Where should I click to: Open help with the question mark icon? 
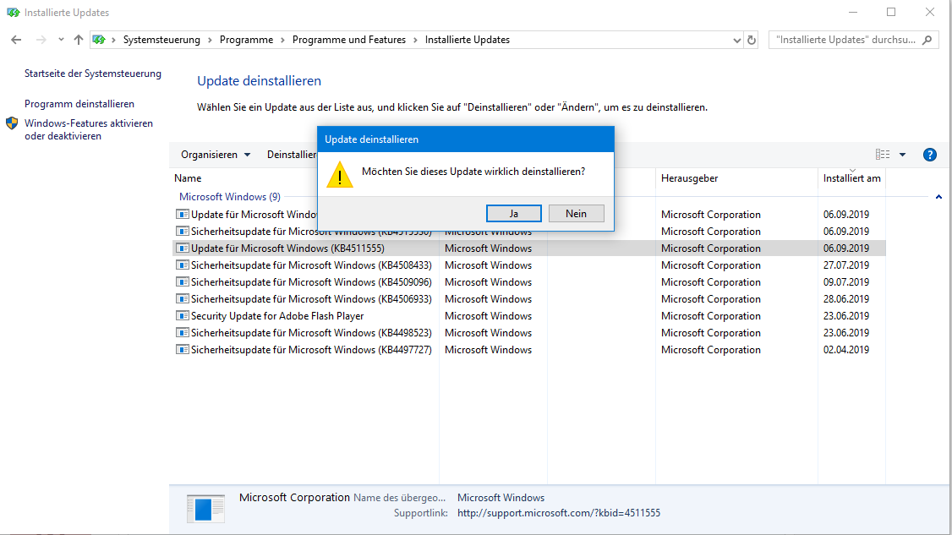929,155
